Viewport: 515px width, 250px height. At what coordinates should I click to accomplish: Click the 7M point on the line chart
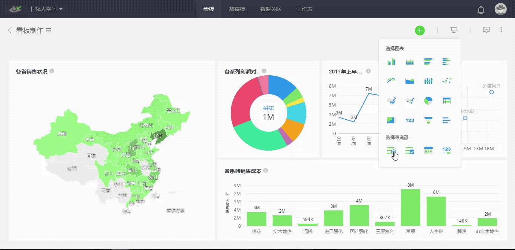click(369, 93)
